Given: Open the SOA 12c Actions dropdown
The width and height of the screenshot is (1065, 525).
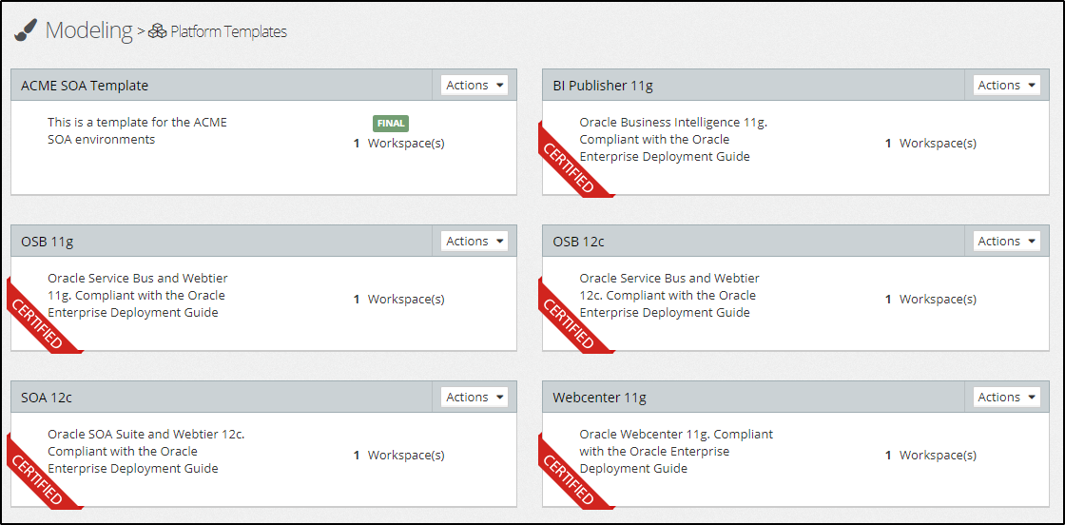Looking at the screenshot, I should (474, 398).
